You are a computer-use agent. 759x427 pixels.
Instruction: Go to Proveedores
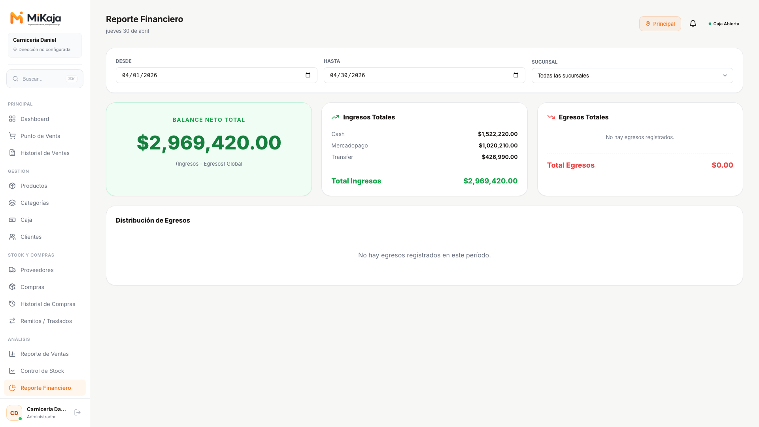[45, 270]
